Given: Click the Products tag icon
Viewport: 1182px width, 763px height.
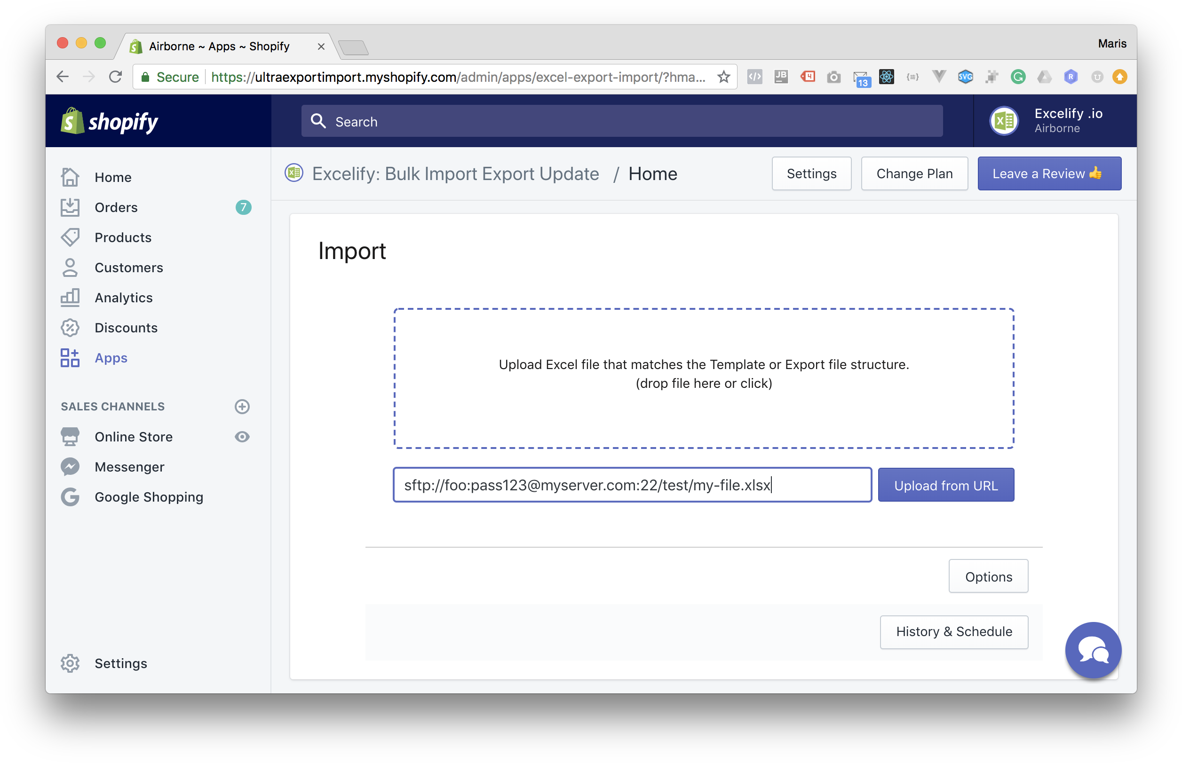Looking at the screenshot, I should coord(70,237).
